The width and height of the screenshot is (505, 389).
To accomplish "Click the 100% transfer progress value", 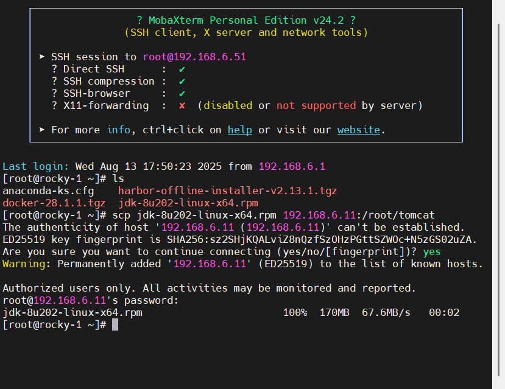I will coord(295,312).
